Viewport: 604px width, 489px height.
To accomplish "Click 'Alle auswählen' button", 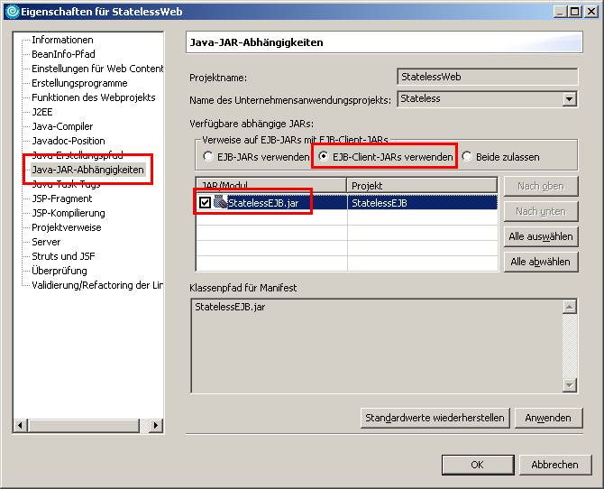I will [541, 236].
